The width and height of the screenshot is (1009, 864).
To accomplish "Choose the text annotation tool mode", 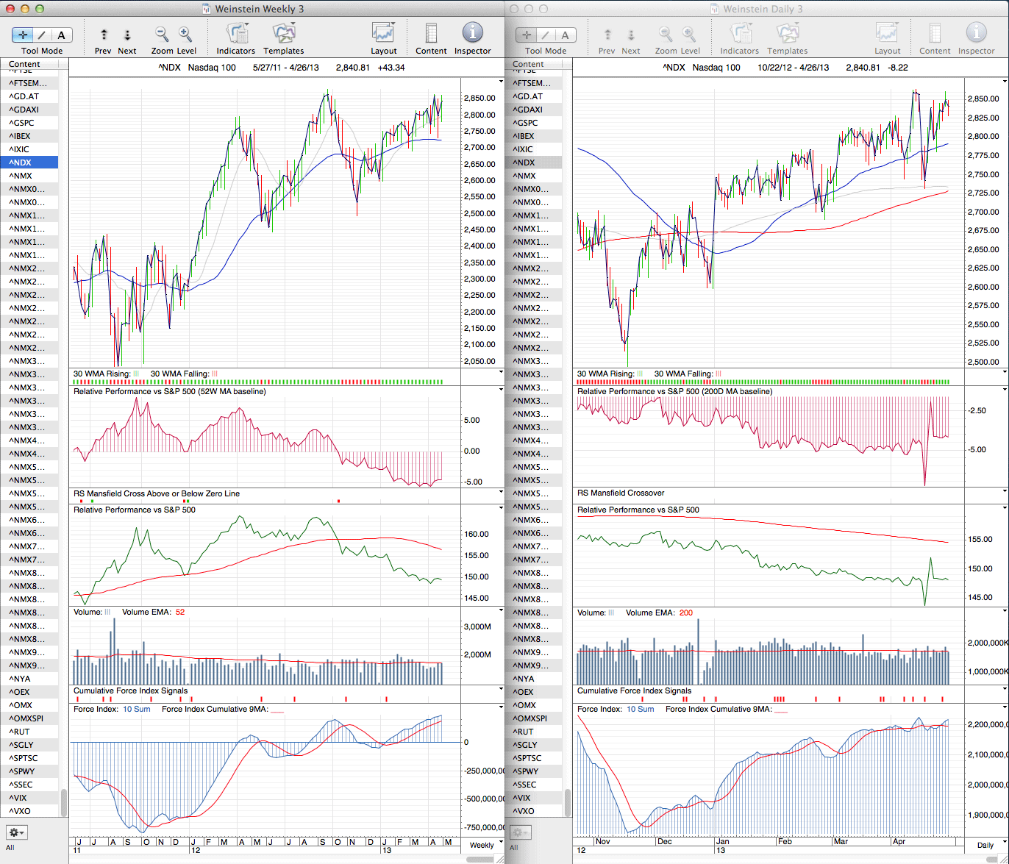I will coord(61,35).
